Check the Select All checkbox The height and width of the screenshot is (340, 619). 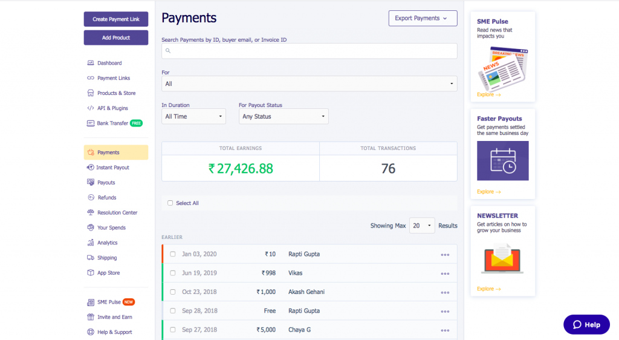[x=170, y=203]
